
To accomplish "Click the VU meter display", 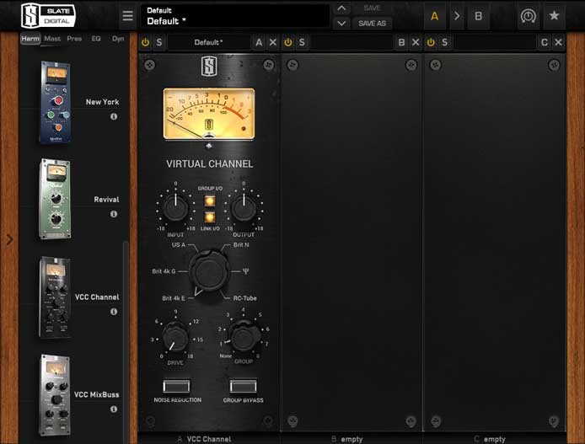I will pyautogui.click(x=209, y=114).
